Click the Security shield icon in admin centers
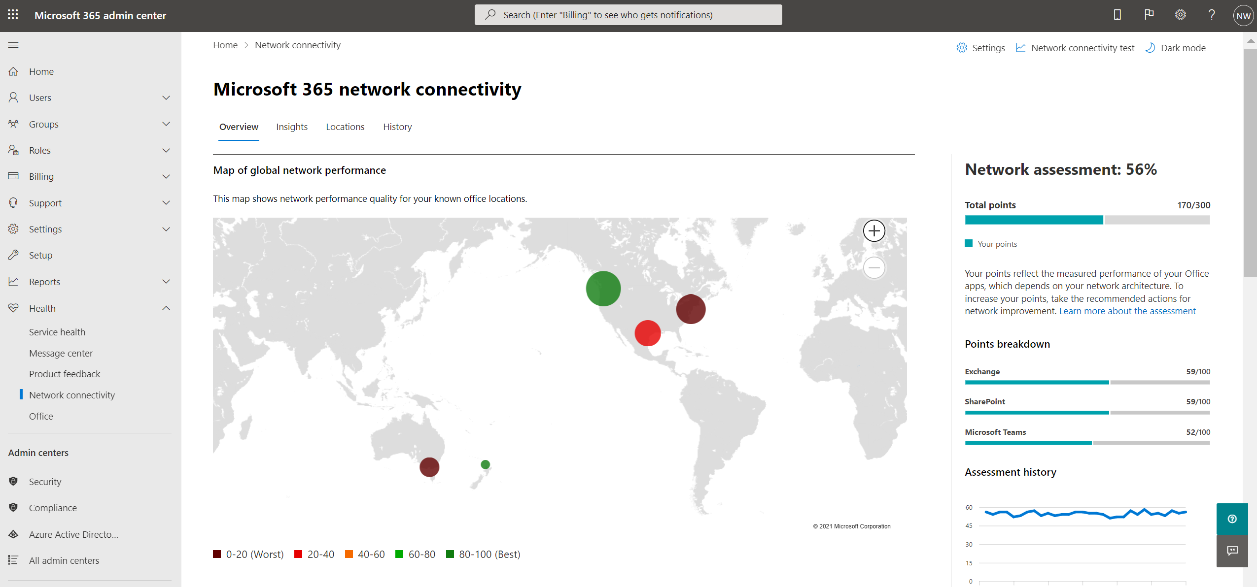1257x587 pixels. tap(13, 481)
